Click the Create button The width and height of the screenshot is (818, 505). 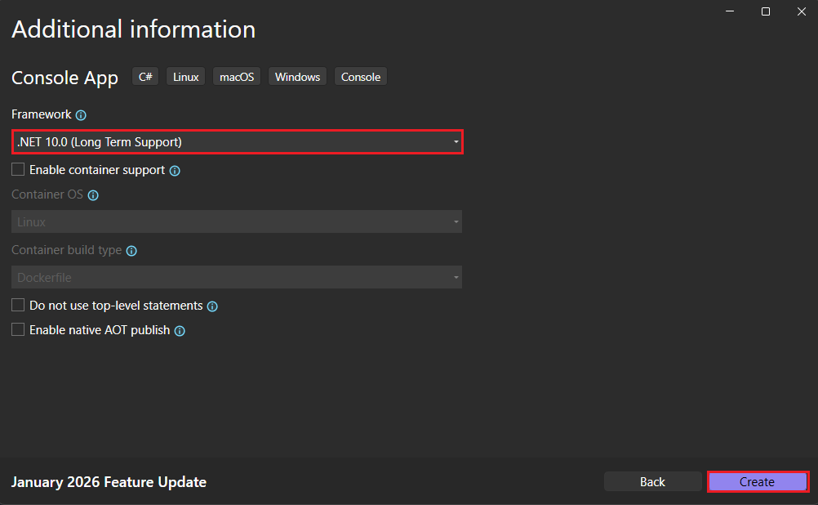(757, 481)
